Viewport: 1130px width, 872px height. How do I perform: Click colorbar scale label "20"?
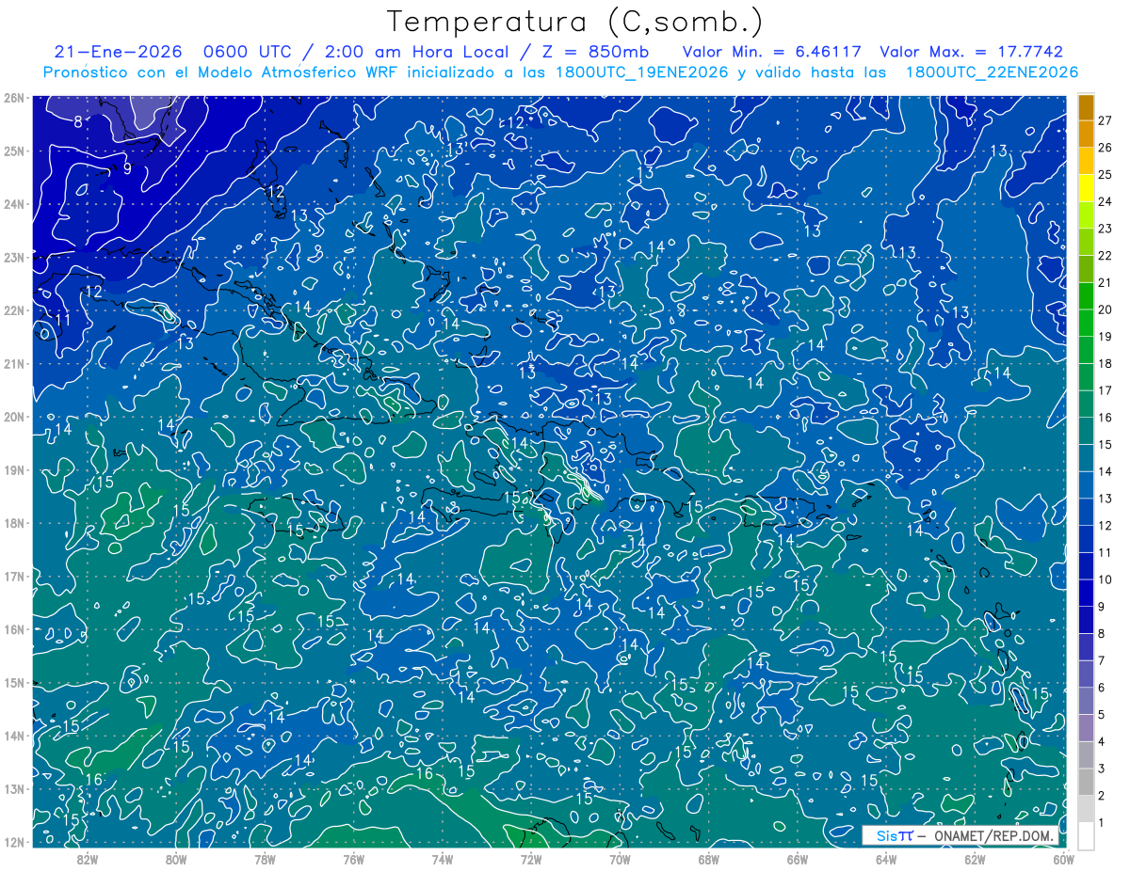(x=1105, y=309)
